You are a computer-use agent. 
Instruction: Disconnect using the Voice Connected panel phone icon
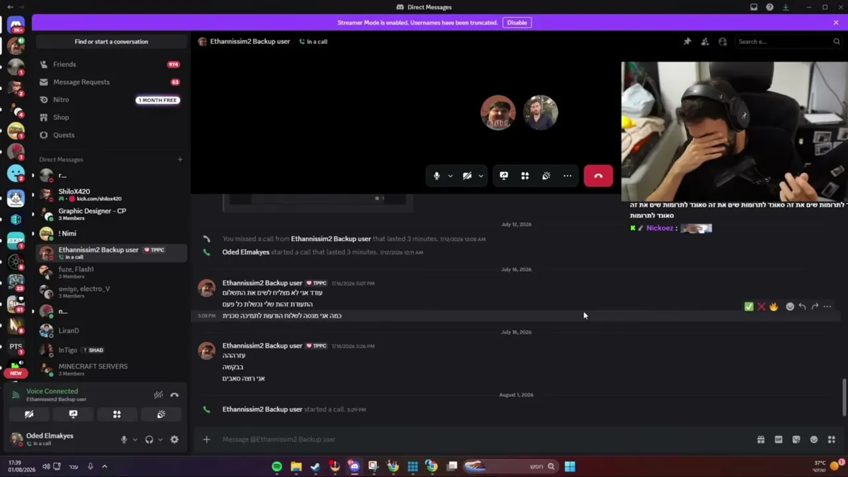click(x=174, y=395)
